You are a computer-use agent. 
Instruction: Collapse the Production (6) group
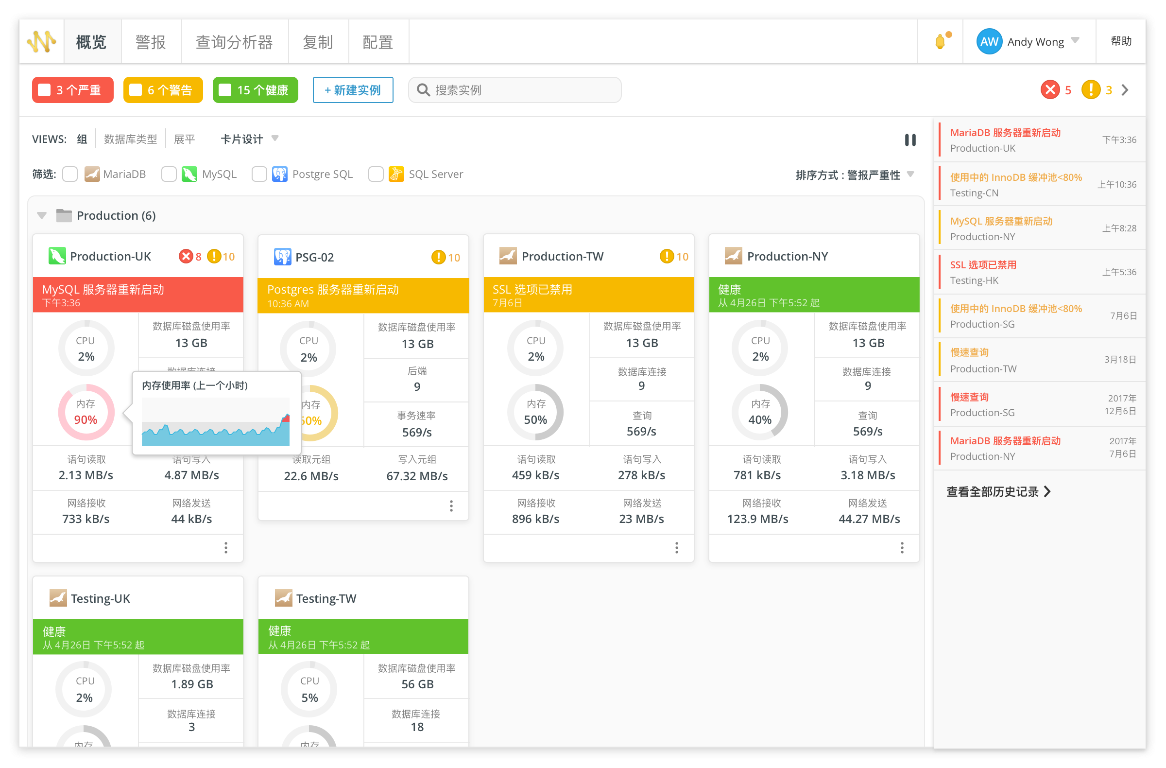click(42, 216)
